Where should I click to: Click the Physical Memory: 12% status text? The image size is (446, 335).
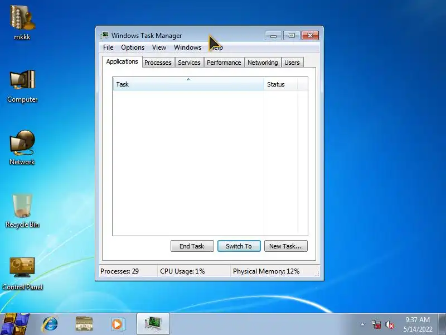coord(266,271)
